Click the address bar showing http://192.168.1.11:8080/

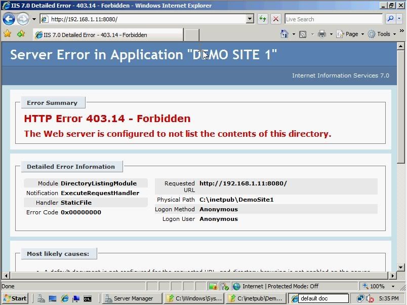click(x=143, y=19)
